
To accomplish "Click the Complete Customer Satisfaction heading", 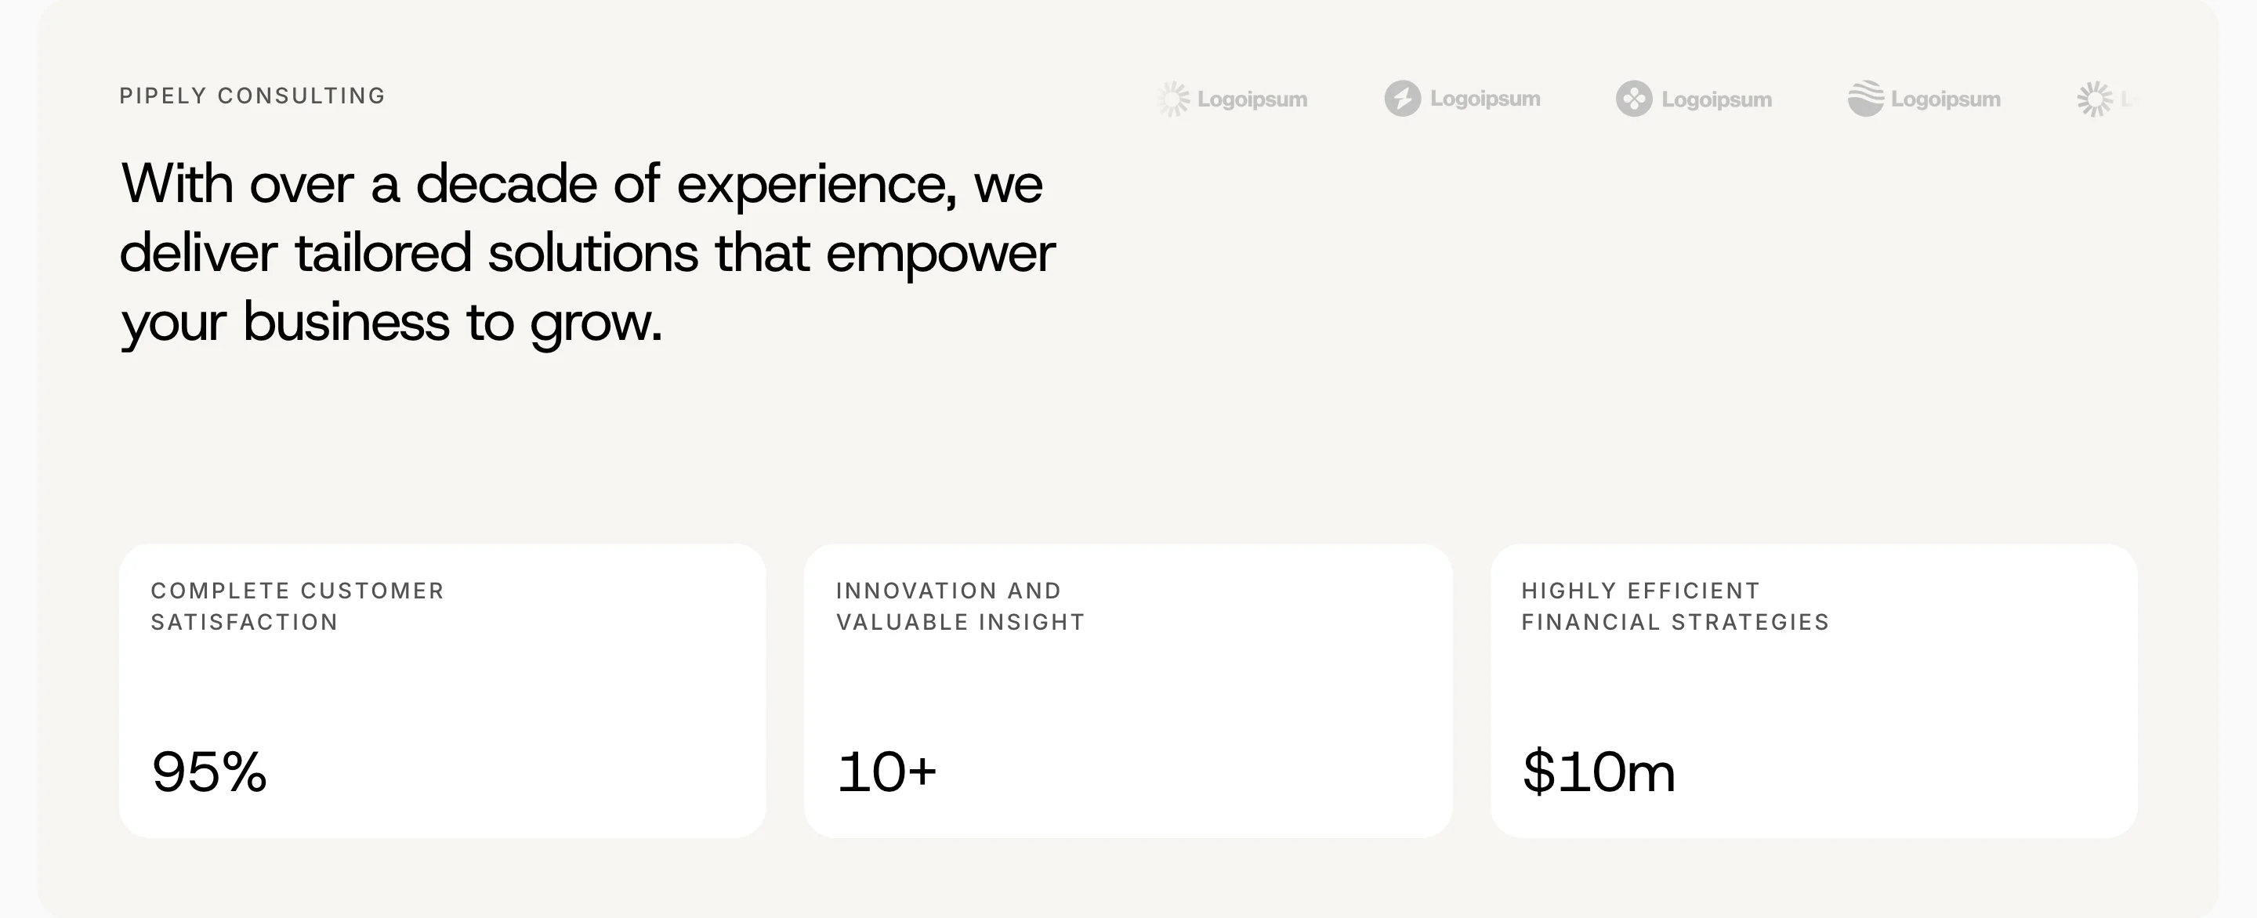I will 297,606.
